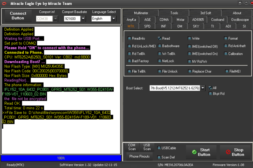Screen dimensions: 253x168
Task: Select the AnyKa tab
Action: click(131, 20)
